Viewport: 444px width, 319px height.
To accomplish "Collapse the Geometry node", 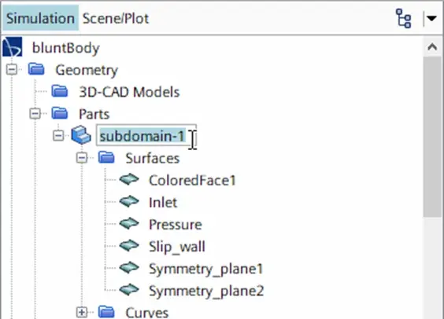I will 12,69.
